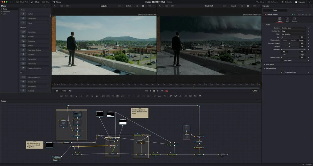
Task: Select the Gradient texture tool
Action: click(35, 55)
